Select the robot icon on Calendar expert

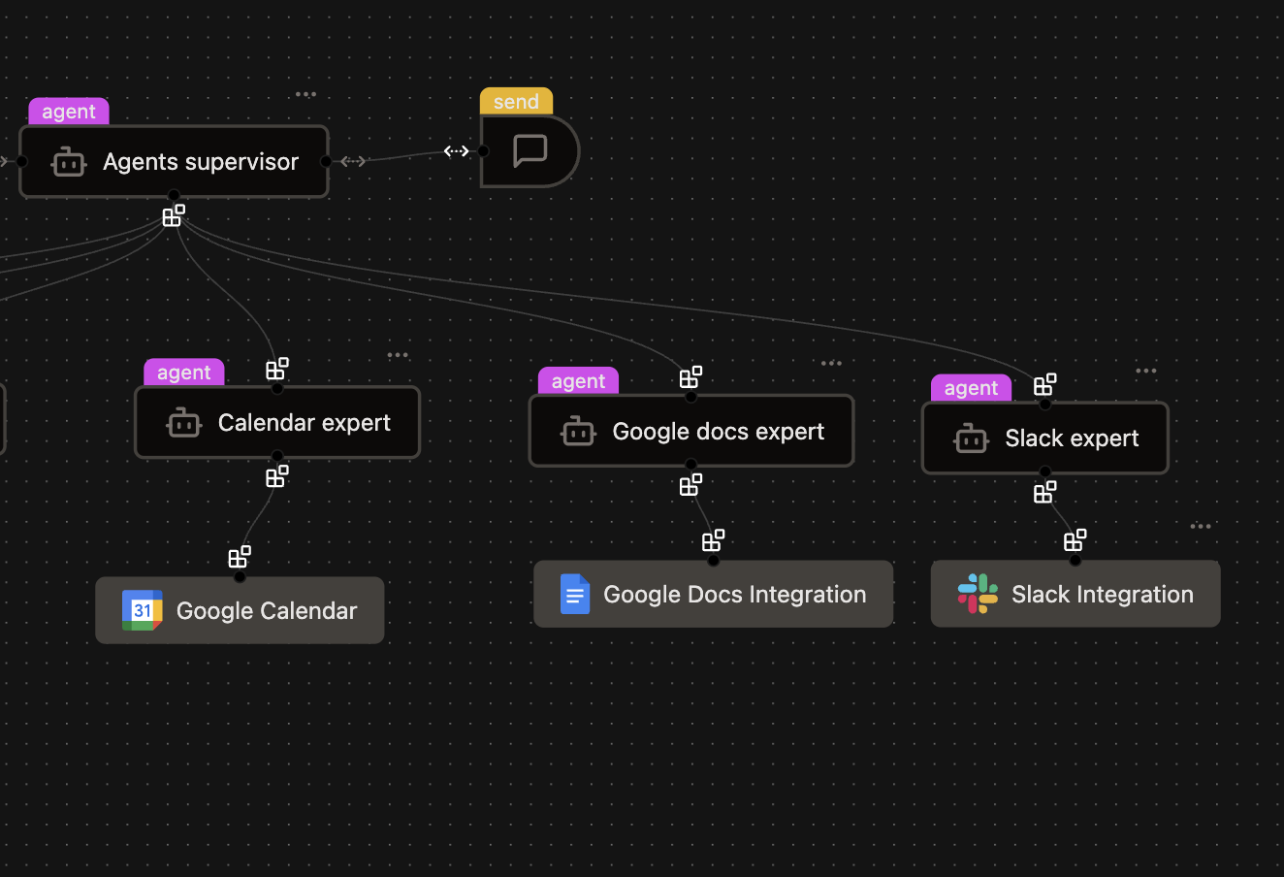(x=182, y=422)
